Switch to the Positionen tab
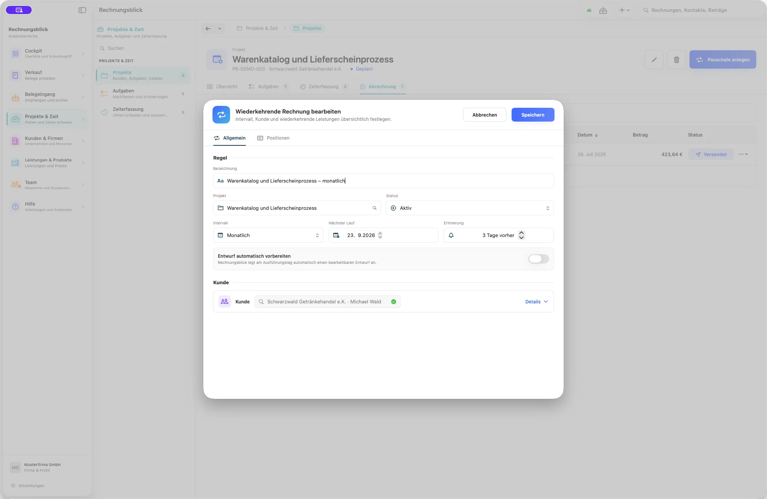767x499 pixels. pos(273,138)
